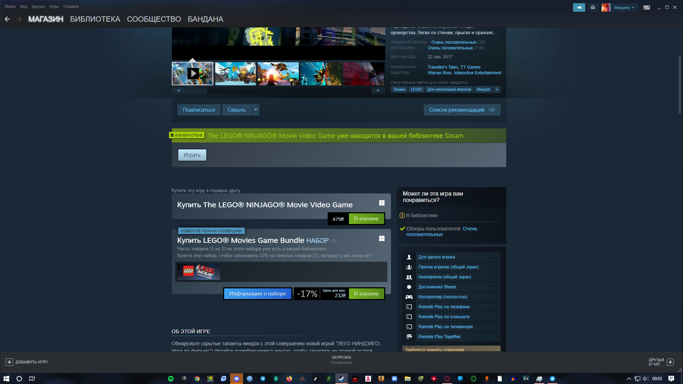This screenshot has height=384, width=683.
Task: Open Контроллер (полностью) feature
Action: 451,297
